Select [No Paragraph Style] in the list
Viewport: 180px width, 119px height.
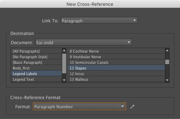point(37,57)
